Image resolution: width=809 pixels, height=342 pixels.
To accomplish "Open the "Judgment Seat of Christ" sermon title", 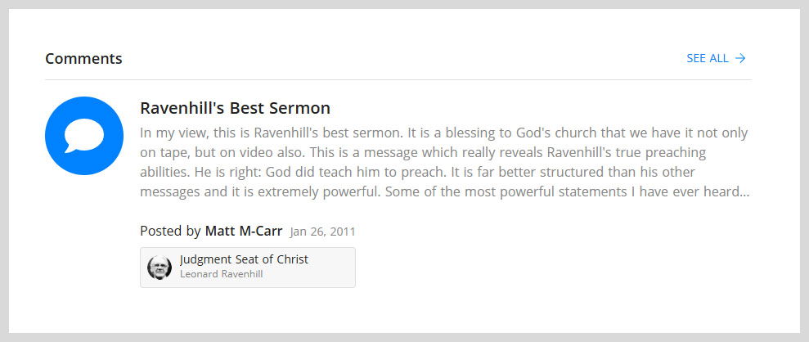I will click(244, 259).
